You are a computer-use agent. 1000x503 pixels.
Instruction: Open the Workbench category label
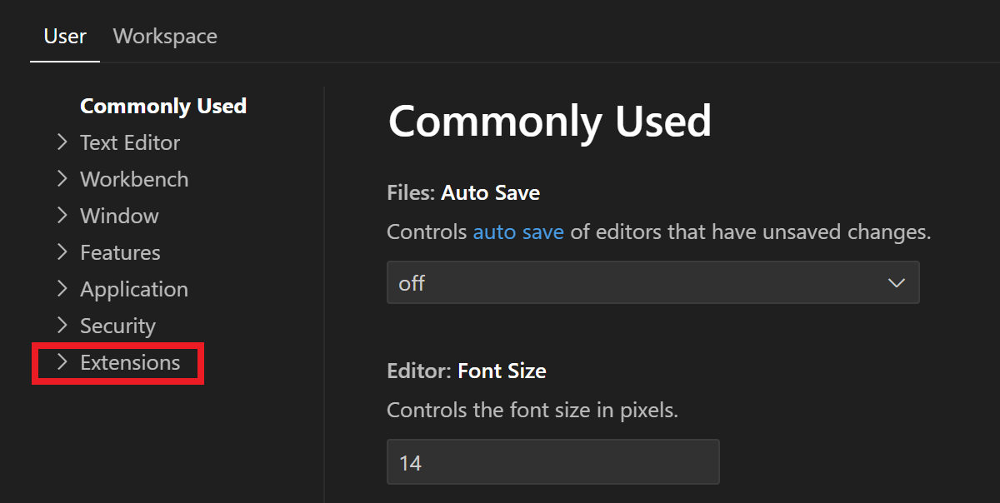134,180
